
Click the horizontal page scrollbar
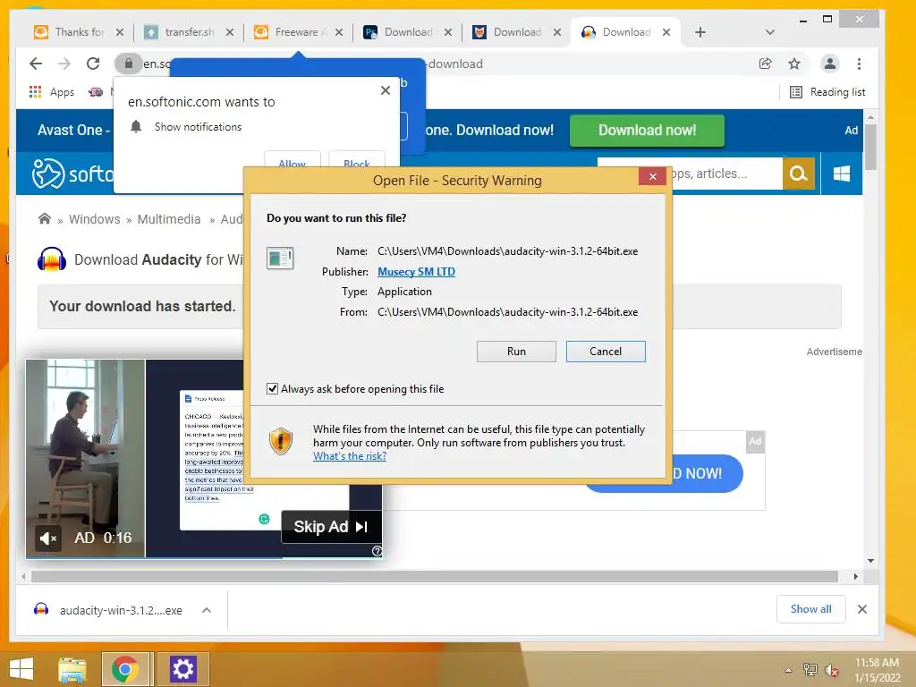point(435,577)
